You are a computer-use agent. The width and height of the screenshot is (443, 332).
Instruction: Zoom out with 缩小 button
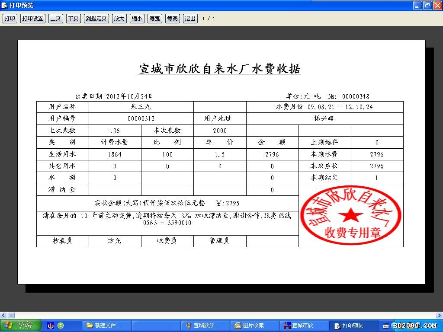pyautogui.click(x=137, y=19)
